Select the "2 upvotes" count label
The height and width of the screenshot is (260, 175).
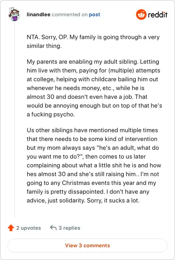point(28,228)
